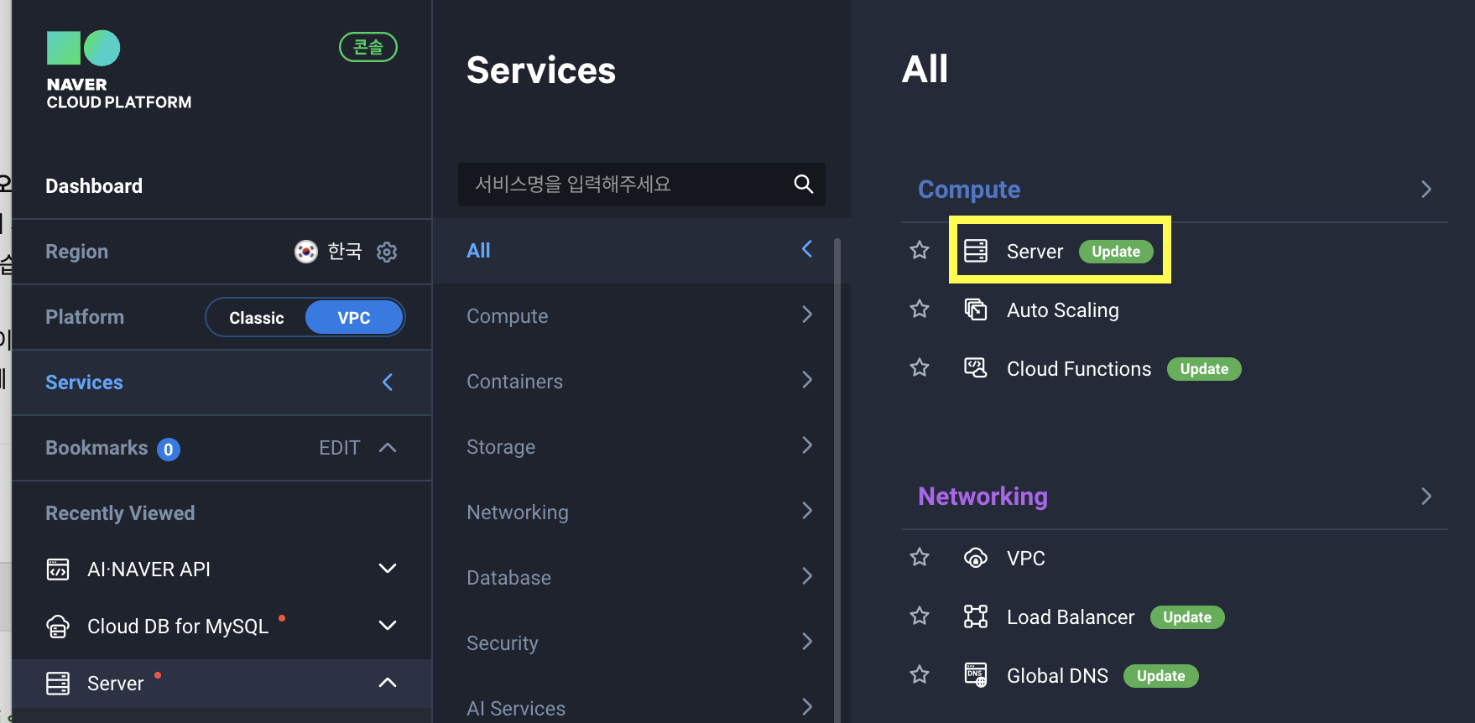Open the Global DNS service
Screen dimensions: 1475x723
click(x=1057, y=676)
